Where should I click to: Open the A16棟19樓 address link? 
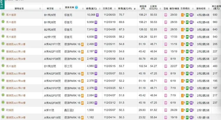tap(16, 118)
